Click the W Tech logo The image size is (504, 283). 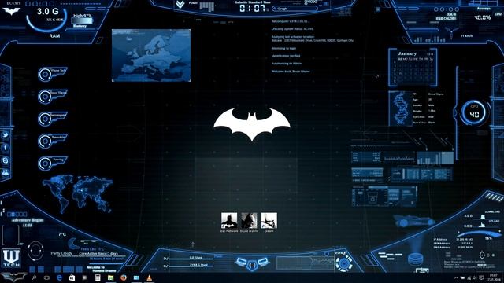[x=11, y=258]
